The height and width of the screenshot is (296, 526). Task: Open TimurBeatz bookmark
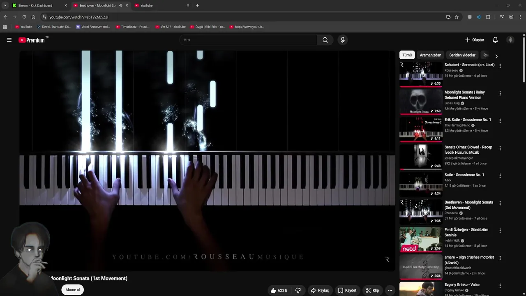[x=133, y=27]
